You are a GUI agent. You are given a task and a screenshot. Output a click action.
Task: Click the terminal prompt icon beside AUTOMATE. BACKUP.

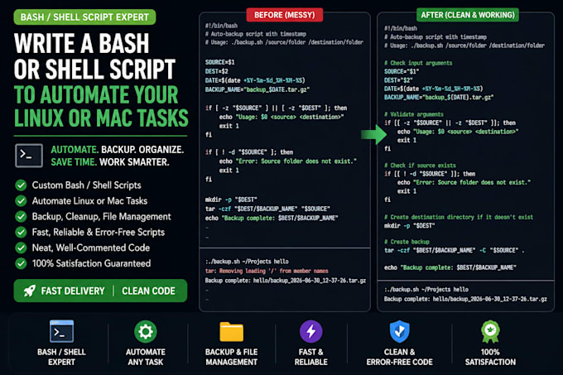pyautogui.click(x=29, y=156)
